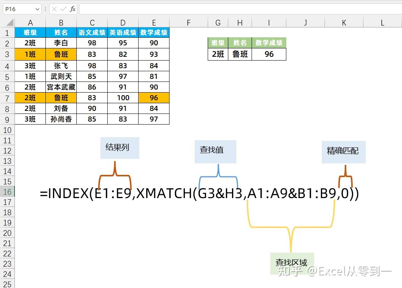Click the 精确匹配 callout label
The height and width of the screenshot is (288, 402).
343,151
